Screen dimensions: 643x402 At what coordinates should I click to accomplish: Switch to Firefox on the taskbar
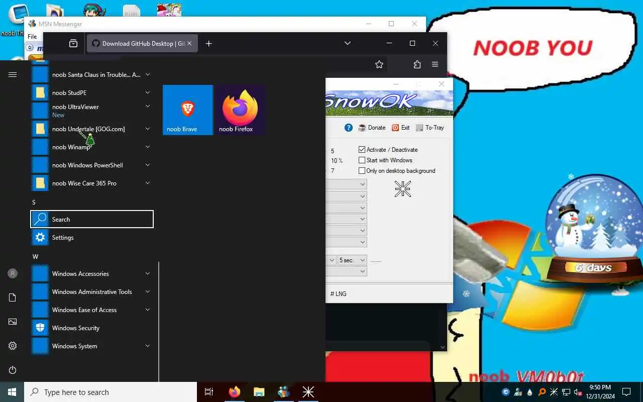click(235, 392)
